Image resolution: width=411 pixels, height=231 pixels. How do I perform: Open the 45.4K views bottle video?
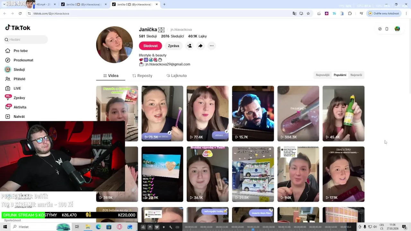pos(344,113)
